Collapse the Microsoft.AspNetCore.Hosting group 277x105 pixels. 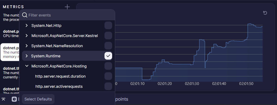(27, 66)
